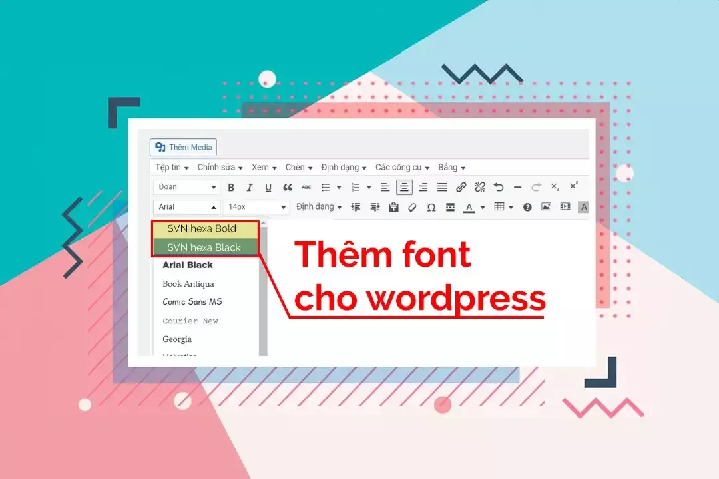Click the Thêm Media button
This screenshot has width=719, height=479.
[183, 147]
